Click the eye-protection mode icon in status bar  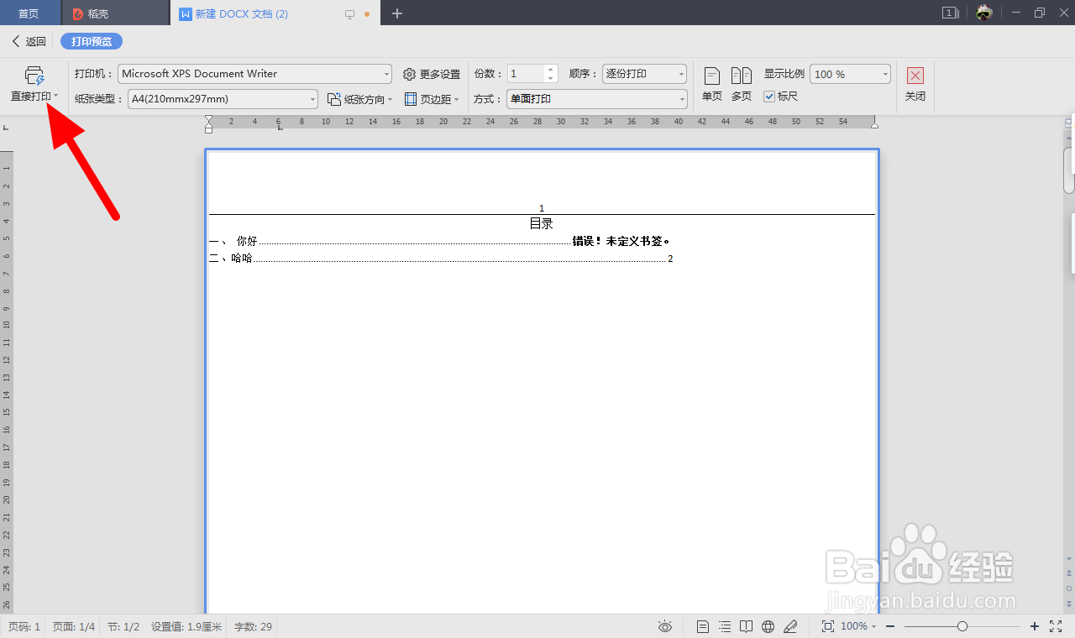pyautogui.click(x=664, y=626)
